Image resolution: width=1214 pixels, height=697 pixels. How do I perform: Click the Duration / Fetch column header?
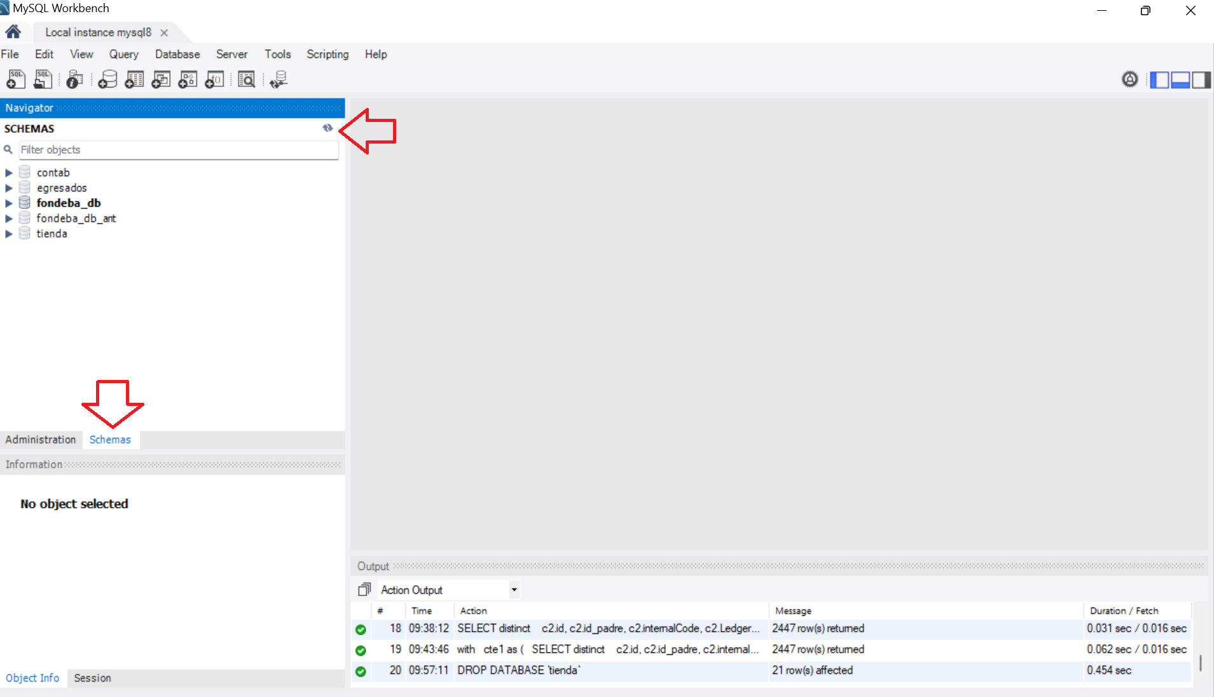click(x=1137, y=611)
